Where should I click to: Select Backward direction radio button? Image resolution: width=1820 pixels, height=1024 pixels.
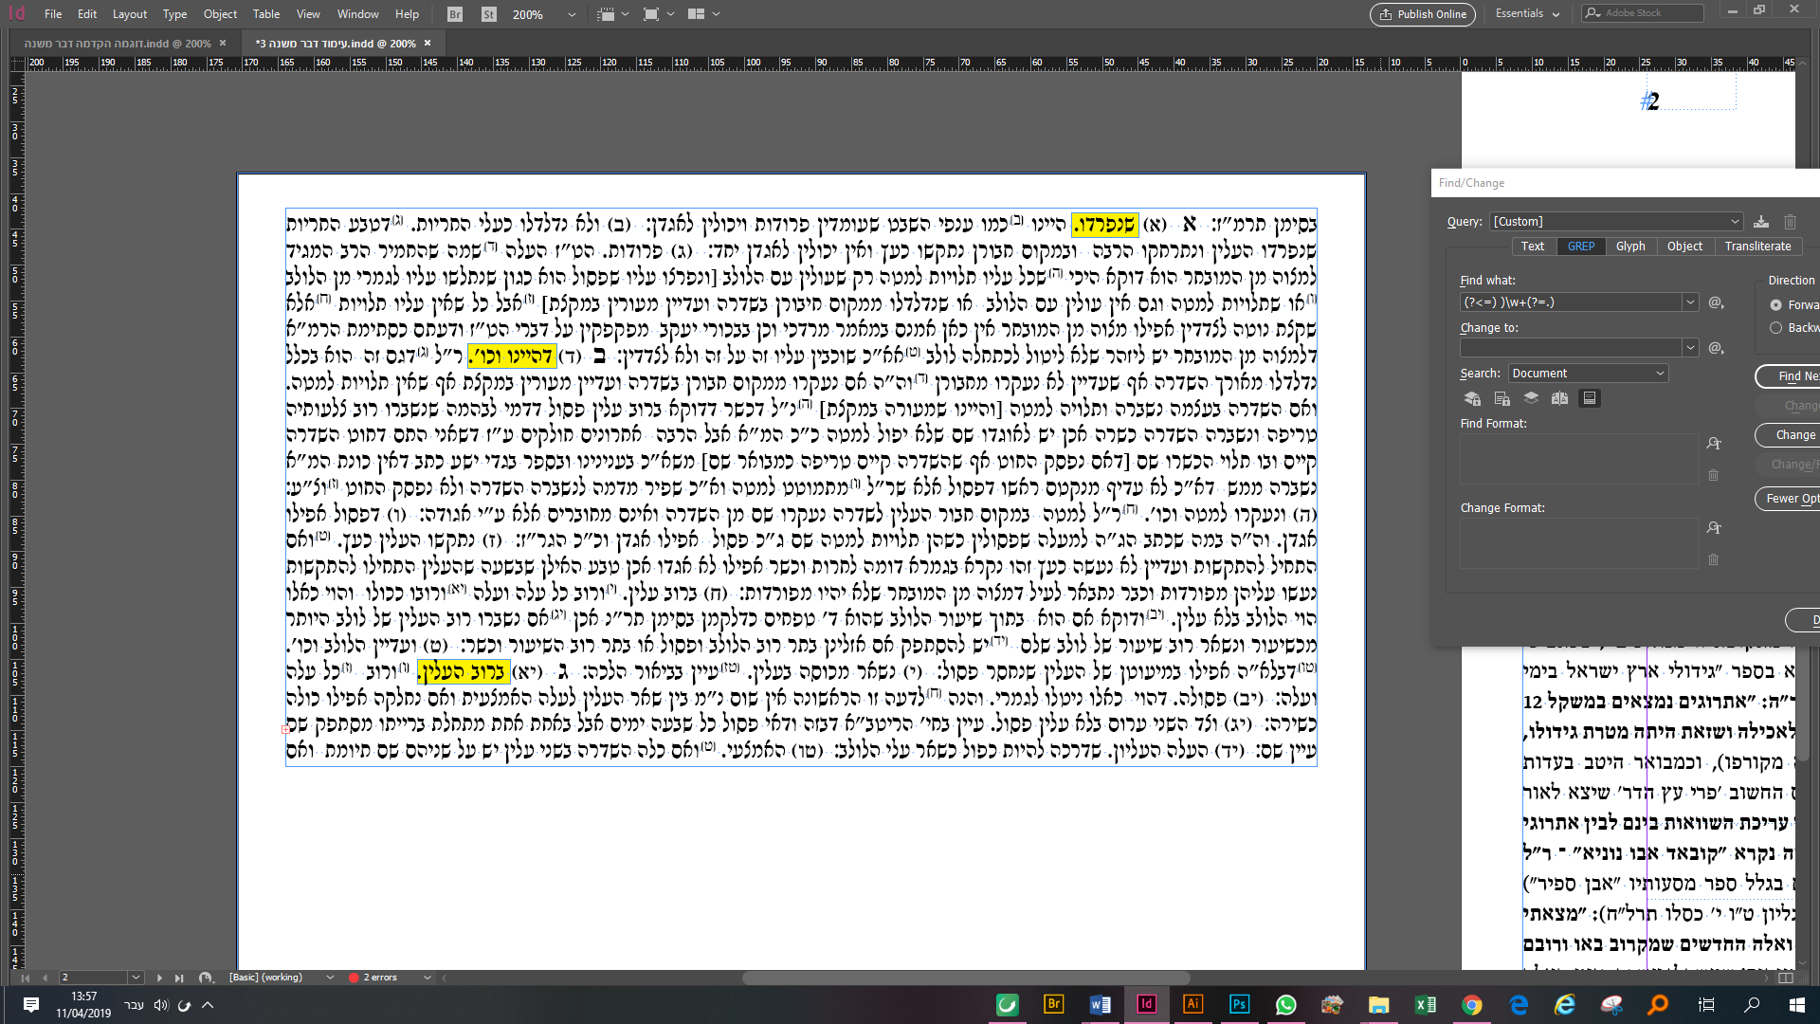(x=1776, y=328)
